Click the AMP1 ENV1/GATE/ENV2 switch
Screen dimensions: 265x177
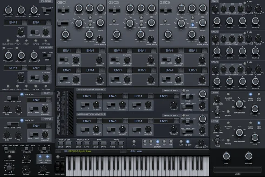pos(13,98)
